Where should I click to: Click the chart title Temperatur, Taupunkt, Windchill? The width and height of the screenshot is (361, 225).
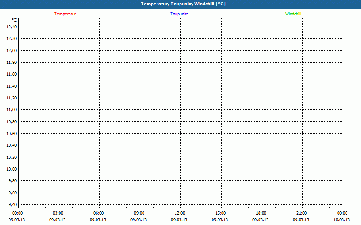183,4
